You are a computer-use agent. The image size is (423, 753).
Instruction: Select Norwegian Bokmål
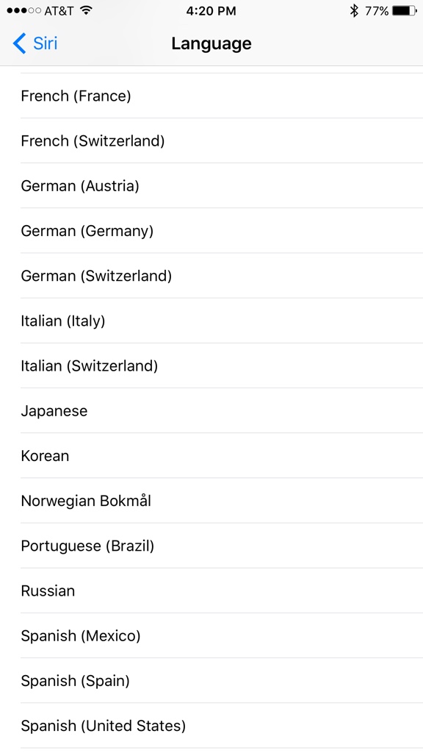click(x=211, y=501)
